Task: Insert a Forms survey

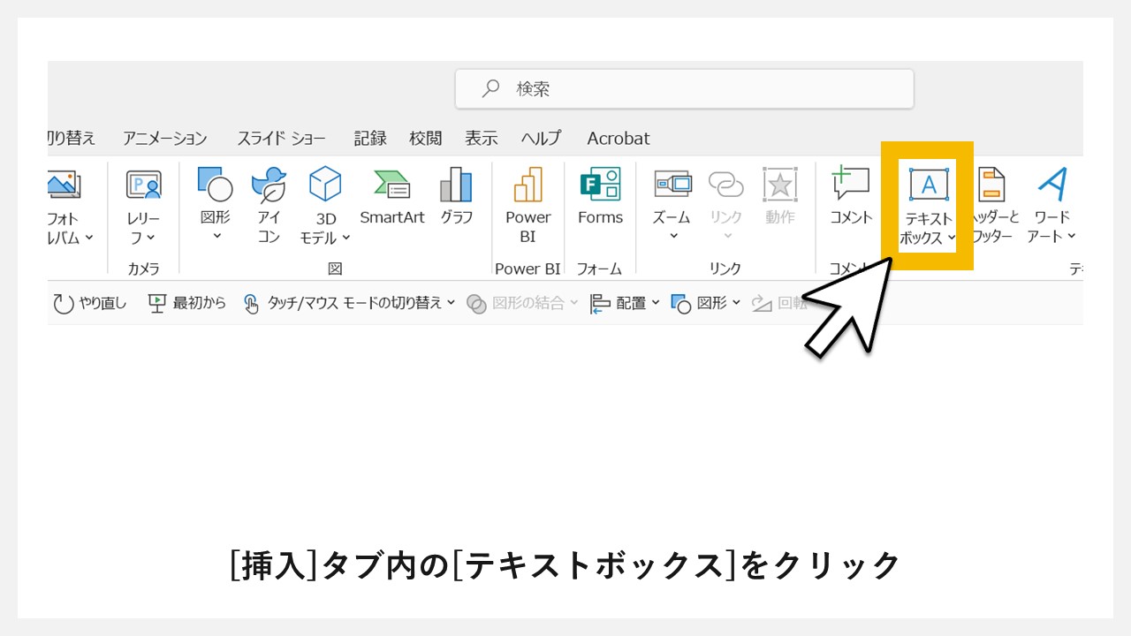Action: click(600, 196)
